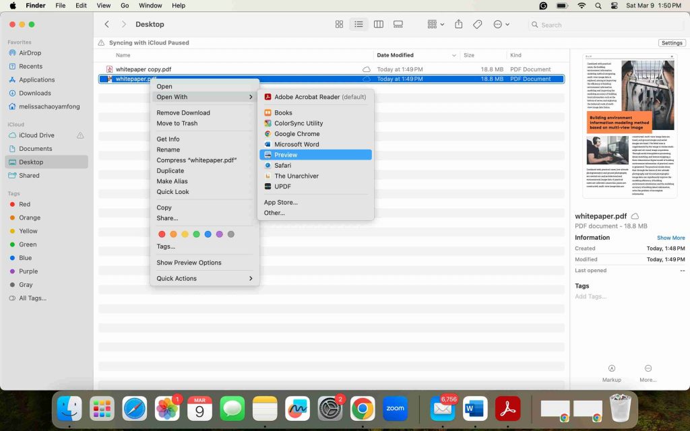This screenshot has height=431, width=690.
Task: Switch to column view in the toolbar
Action: (x=378, y=24)
